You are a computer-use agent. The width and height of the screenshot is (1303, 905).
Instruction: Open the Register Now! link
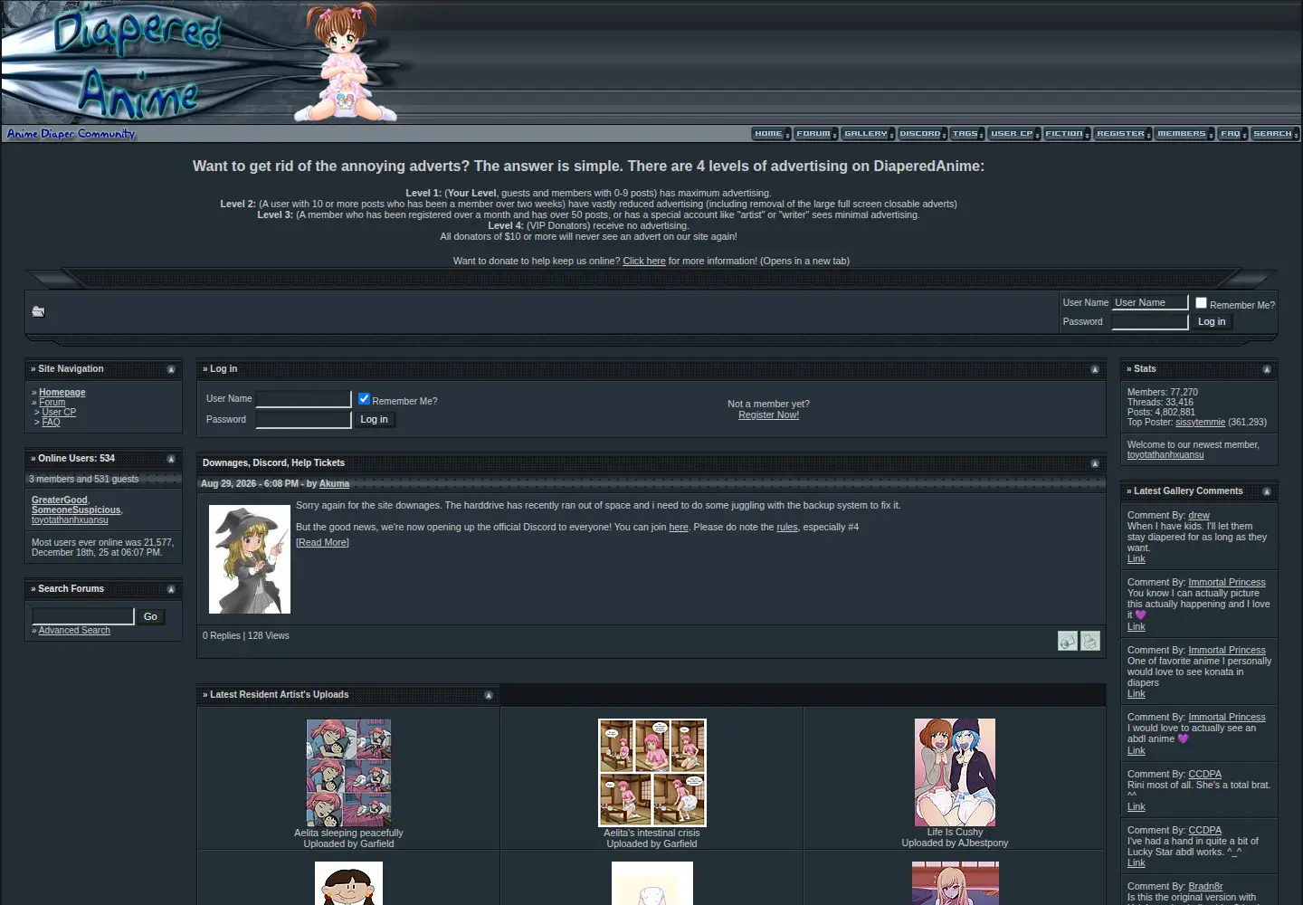tap(768, 415)
